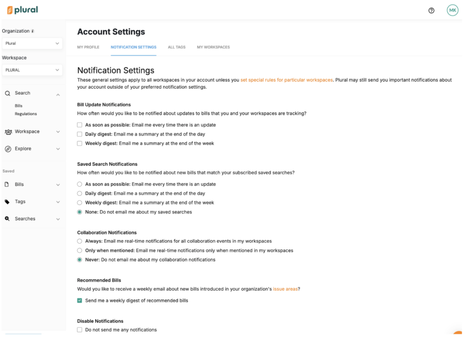This screenshot has width=465, height=337.
Task: Collapse the Search section chevron
Action: (x=58, y=94)
